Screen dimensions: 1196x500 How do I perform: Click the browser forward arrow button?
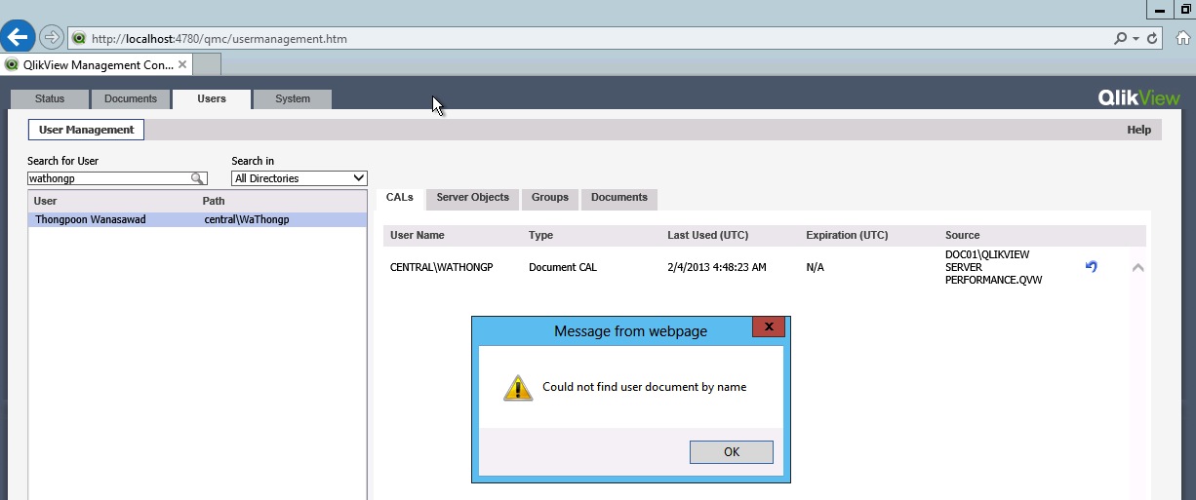click(52, 38)
